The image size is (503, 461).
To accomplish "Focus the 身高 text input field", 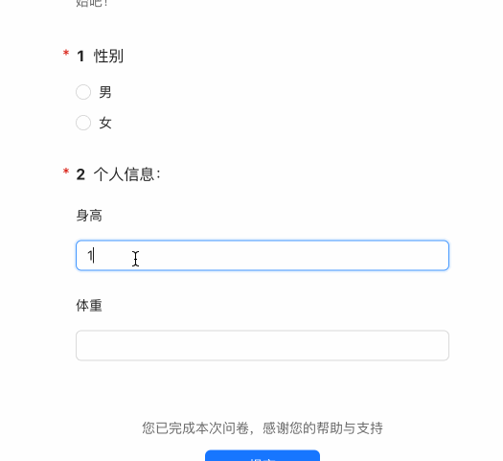I will 263,255.
